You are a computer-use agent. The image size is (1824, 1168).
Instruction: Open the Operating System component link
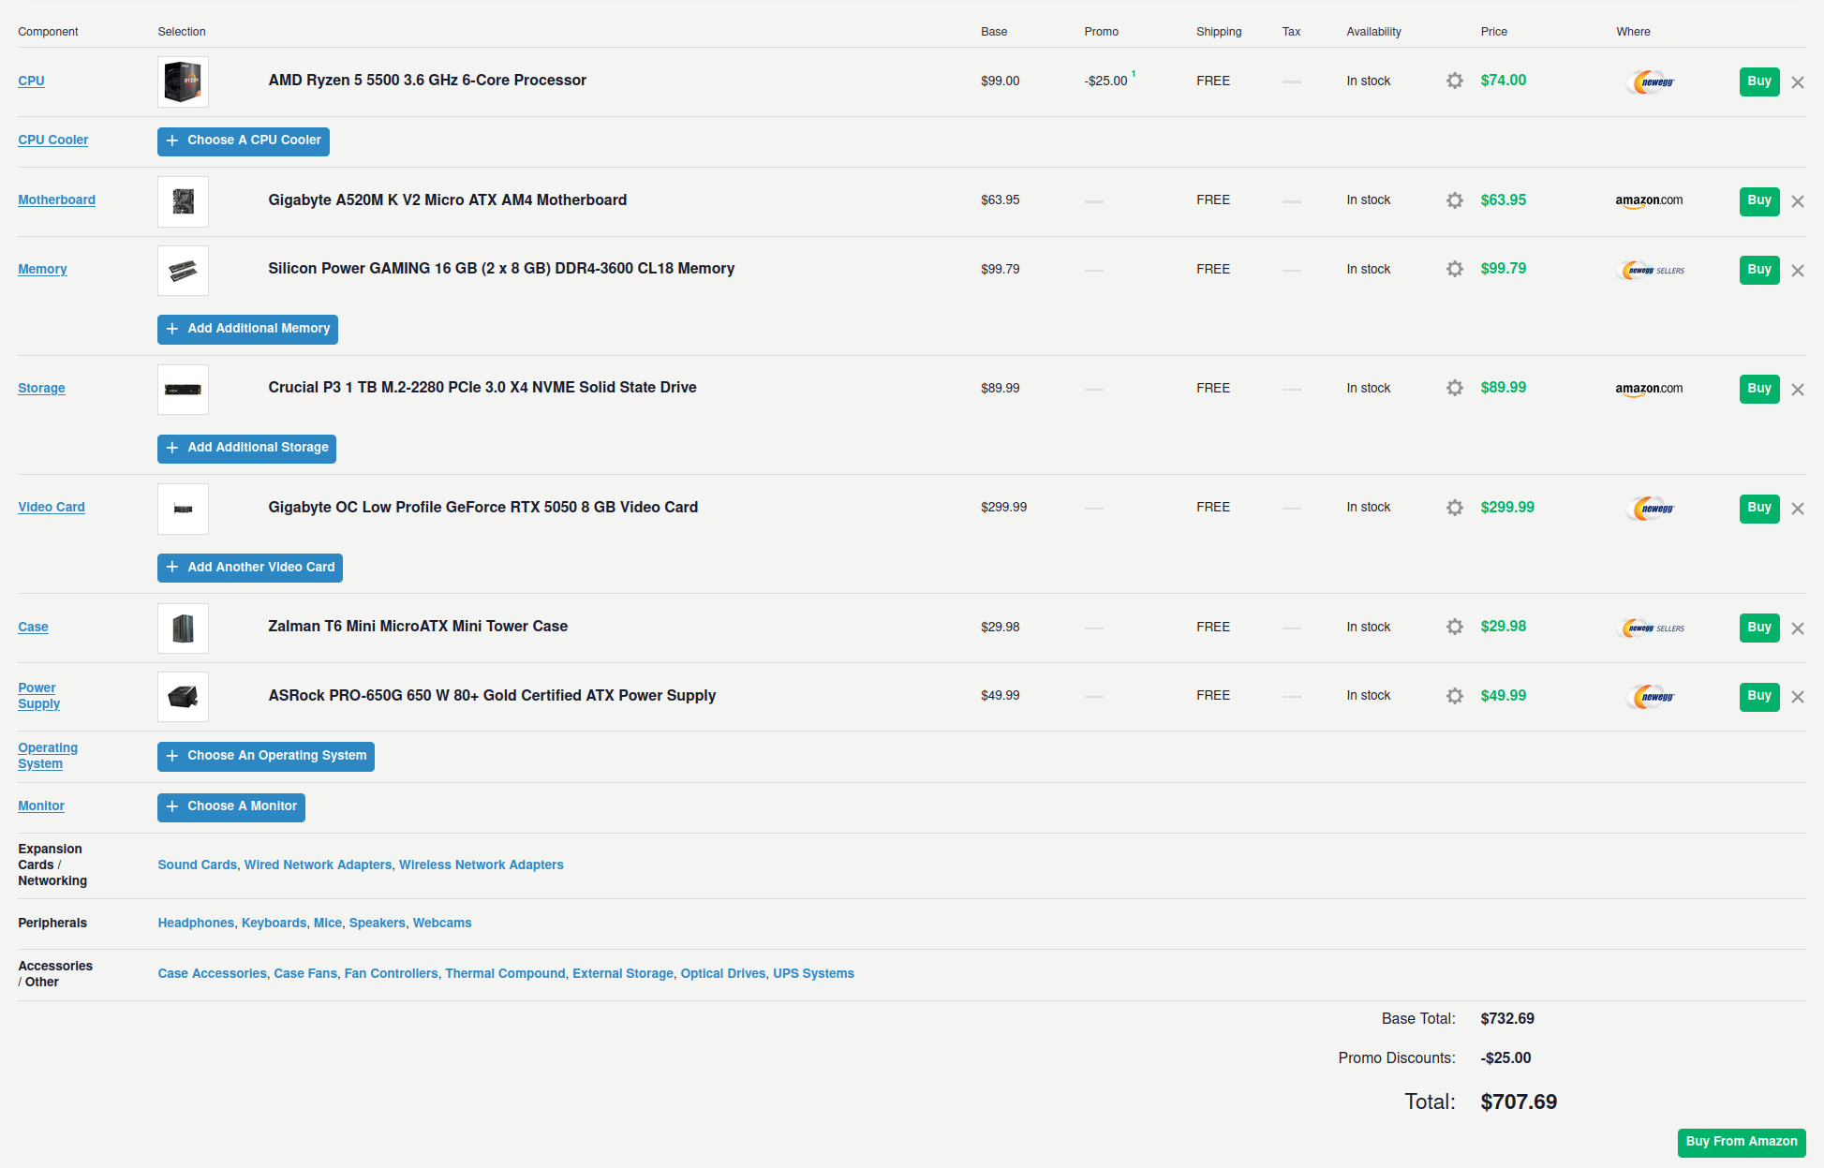48,756
